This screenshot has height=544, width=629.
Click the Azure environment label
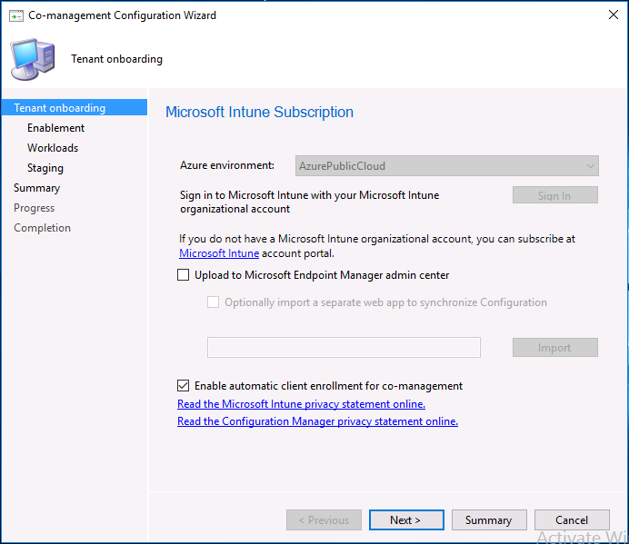(227, 165)
